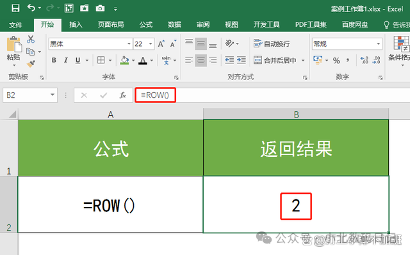The width and height of the screenshot is (410, 255).
Task: Open Customize Quick Access Toolbar arrow
Action: pos(115,9)
